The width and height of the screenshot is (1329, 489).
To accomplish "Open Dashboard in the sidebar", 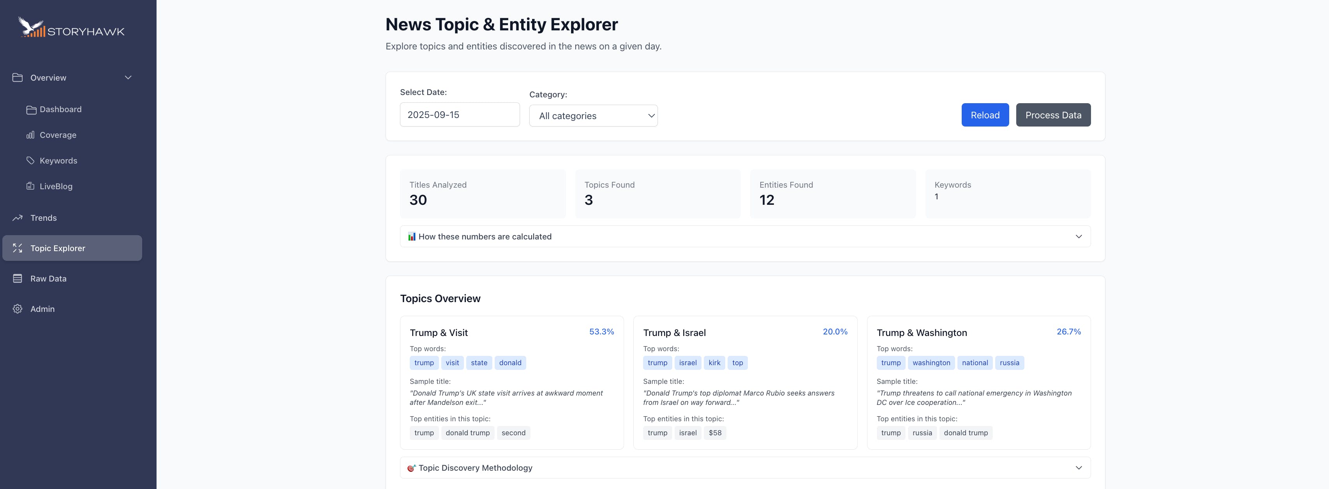I will click(x=60, y=109).
